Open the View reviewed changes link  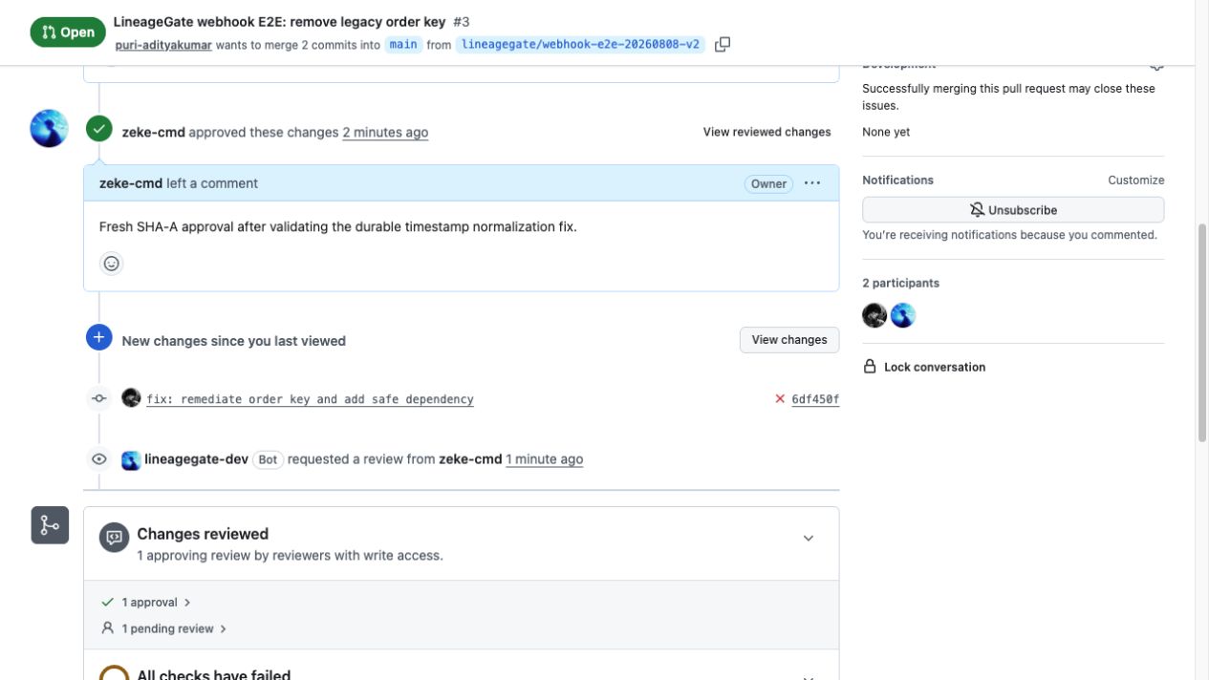point(766,132)
